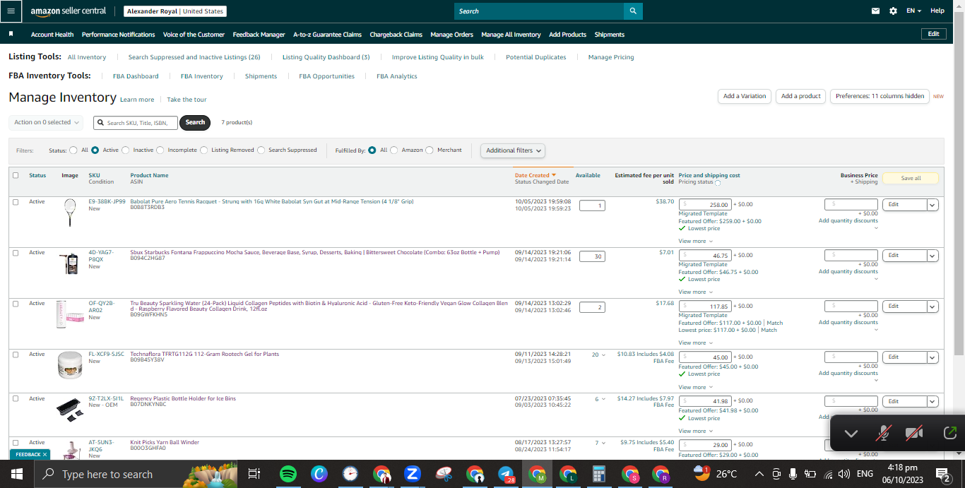Open the EN language dropdown

[915, 11]
